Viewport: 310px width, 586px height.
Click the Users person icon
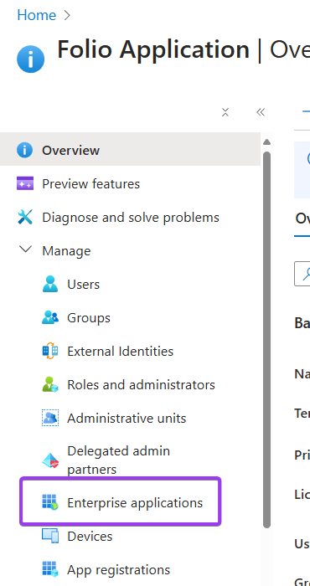coord(50,284)
